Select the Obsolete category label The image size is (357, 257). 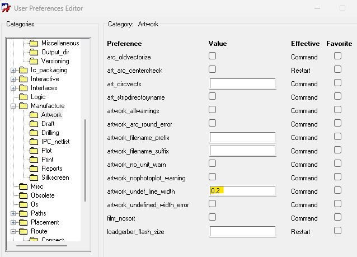click(43, 195)
